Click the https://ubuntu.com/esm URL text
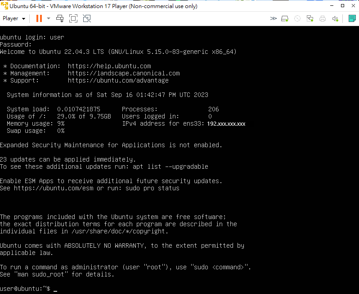The height and width of the screenshot is (294, 359). point(54,188)
